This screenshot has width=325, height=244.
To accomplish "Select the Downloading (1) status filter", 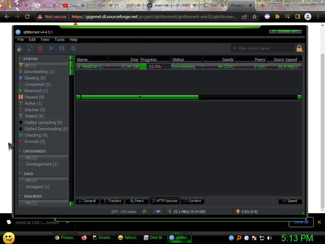I will point(43,71).
